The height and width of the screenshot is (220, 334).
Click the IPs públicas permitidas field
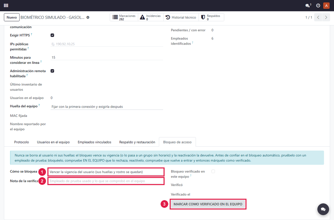(x=107, y=44)
